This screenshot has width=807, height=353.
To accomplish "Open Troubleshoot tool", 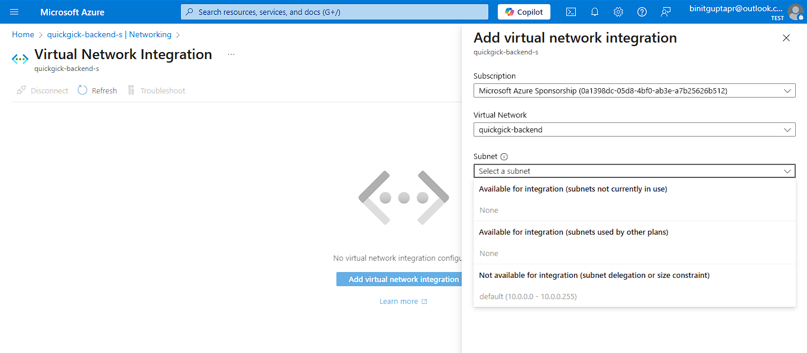I will (156, 90).
